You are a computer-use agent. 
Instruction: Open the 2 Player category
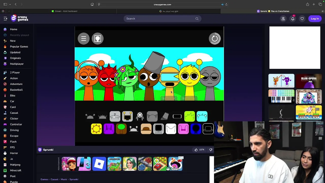click(x=15, y=72)
